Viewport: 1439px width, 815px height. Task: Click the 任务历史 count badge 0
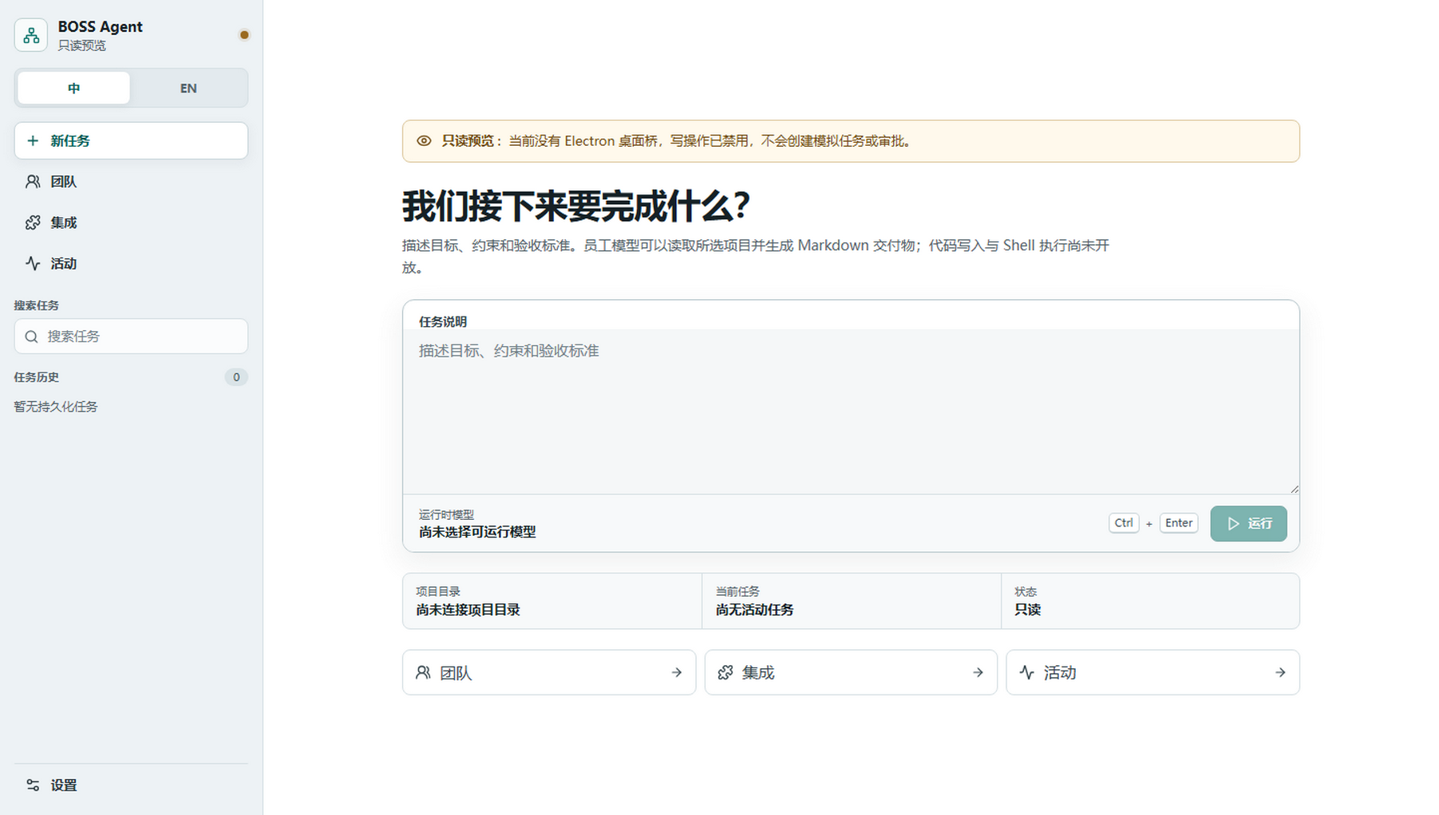[236, 377]
